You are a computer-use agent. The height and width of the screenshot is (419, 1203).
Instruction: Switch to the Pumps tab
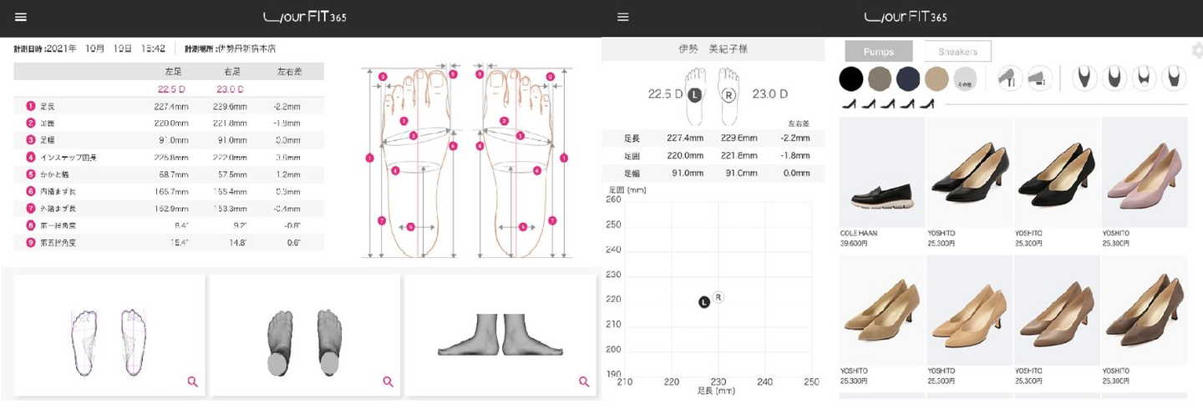point(878,52)
